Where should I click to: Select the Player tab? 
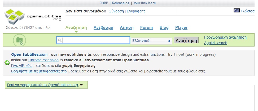click(181, 27)
